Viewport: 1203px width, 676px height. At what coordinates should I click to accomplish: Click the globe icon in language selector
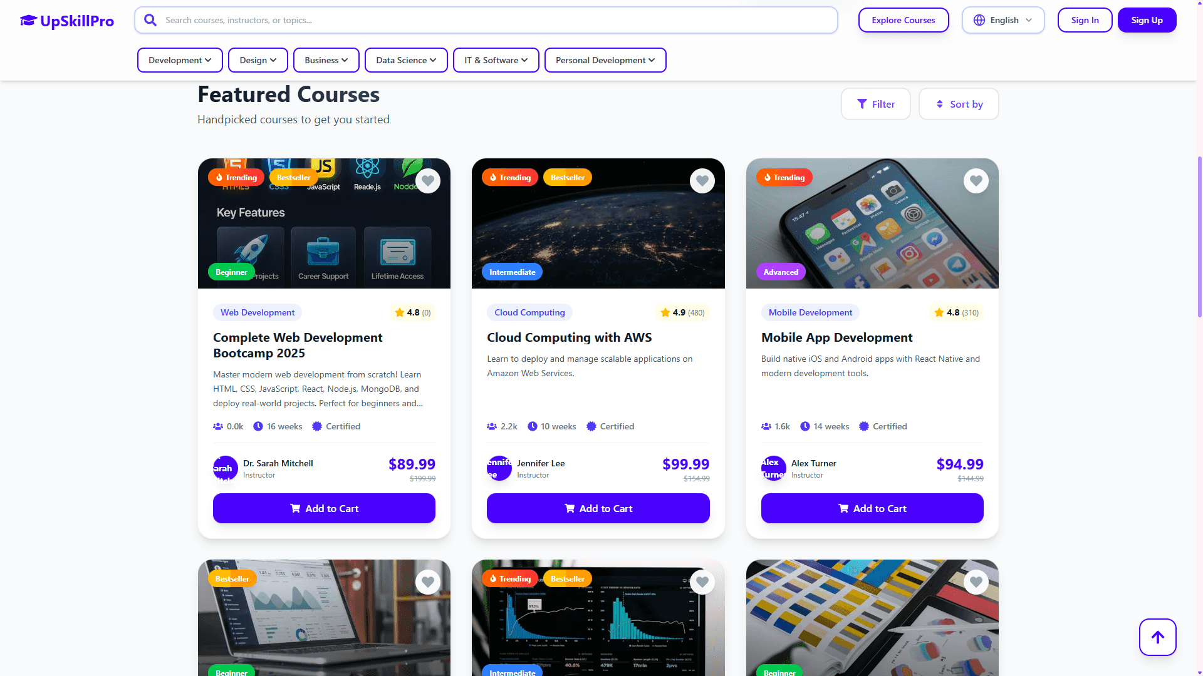[979, 20]
